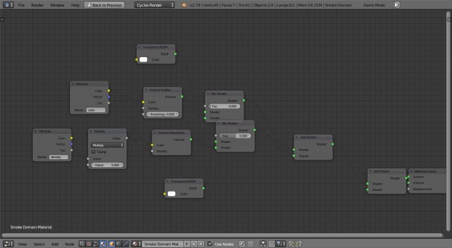Open the Node menu
The image size is (452, 248).
coord(69,244)
